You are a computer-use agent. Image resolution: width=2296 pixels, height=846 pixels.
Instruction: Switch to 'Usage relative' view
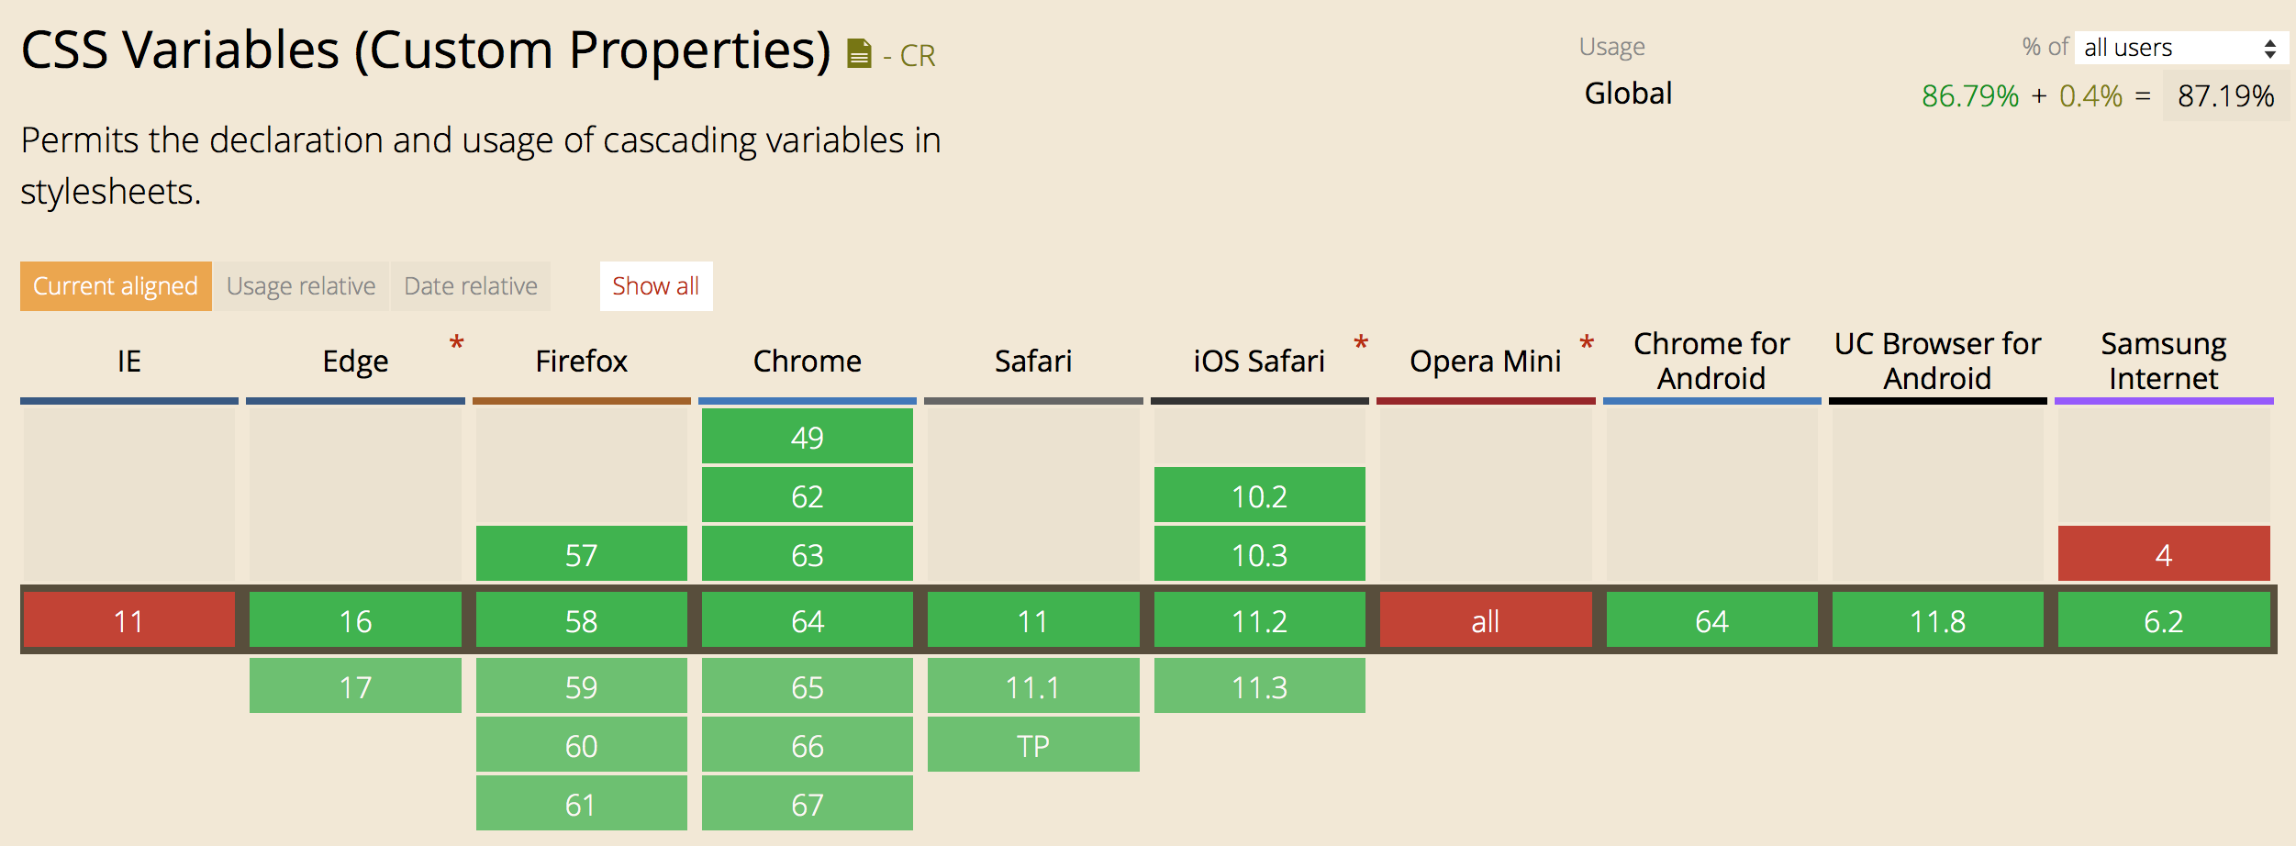[x=301, y=285]
